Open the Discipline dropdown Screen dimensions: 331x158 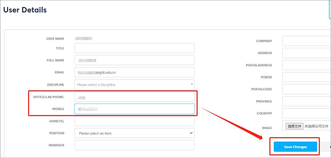(x=134, y=85)
